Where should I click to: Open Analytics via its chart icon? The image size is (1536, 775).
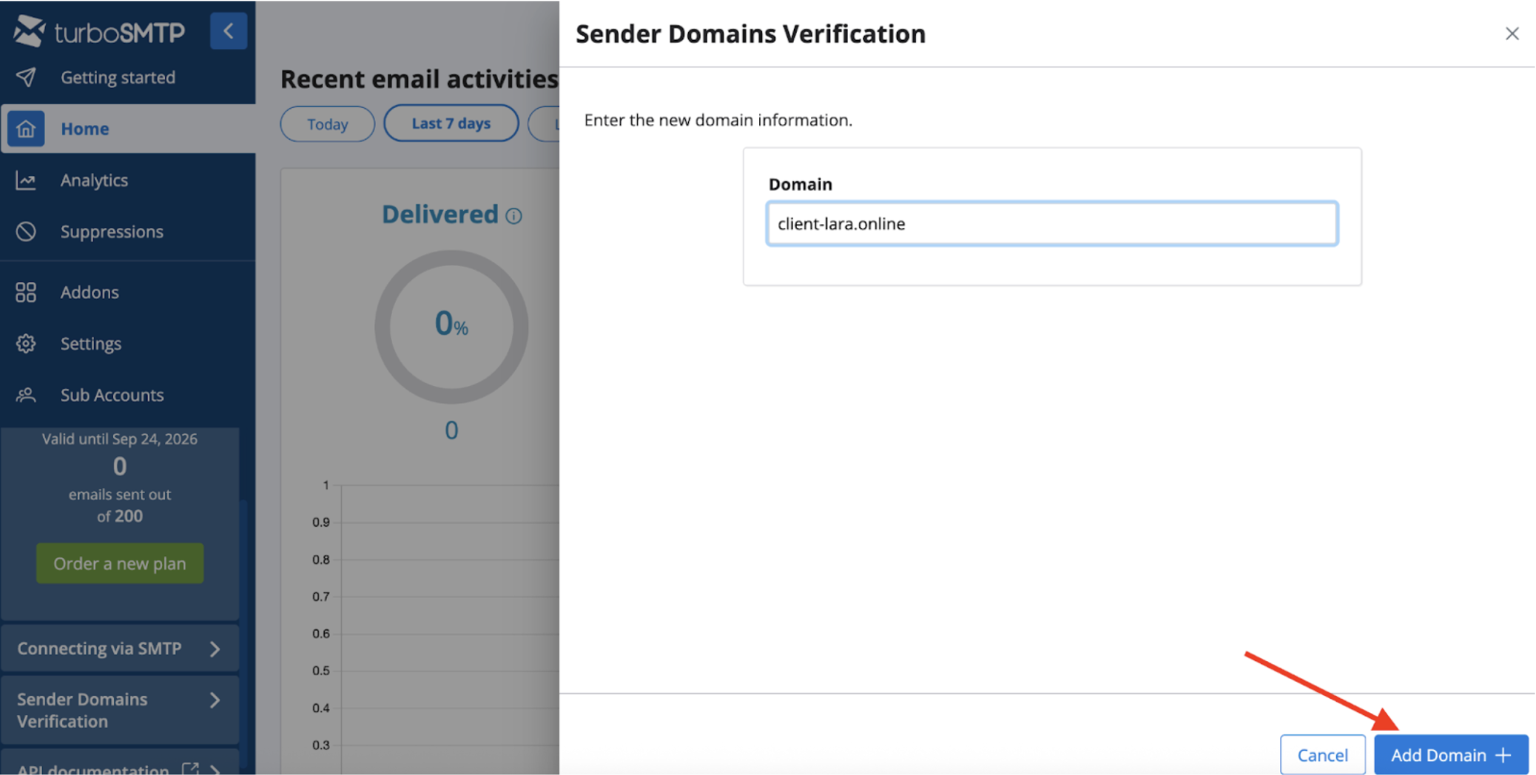click(26, 180)
